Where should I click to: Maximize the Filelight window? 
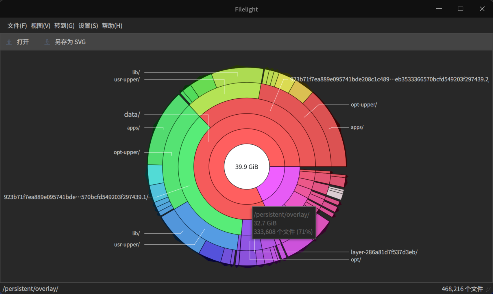pyautogui.click(x=460, y=9)
